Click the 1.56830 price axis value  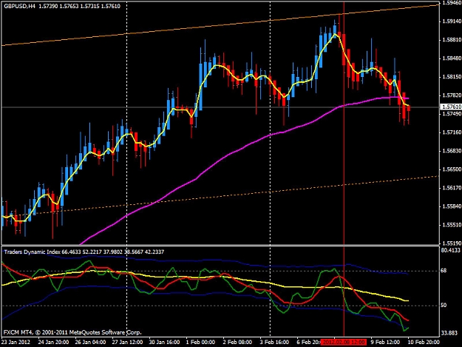tap(451, 151)
